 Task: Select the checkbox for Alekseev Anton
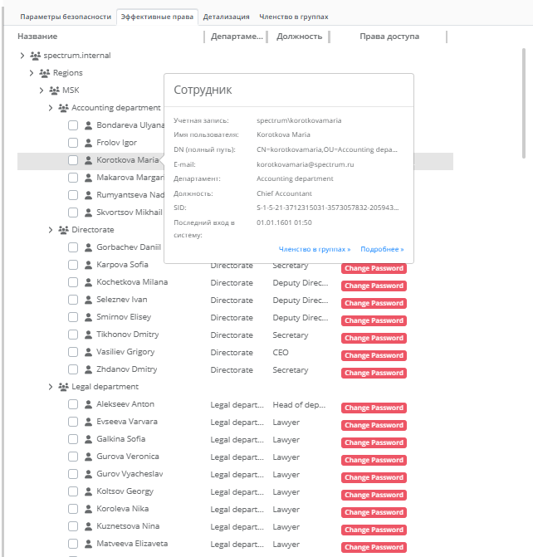(73, 404)
